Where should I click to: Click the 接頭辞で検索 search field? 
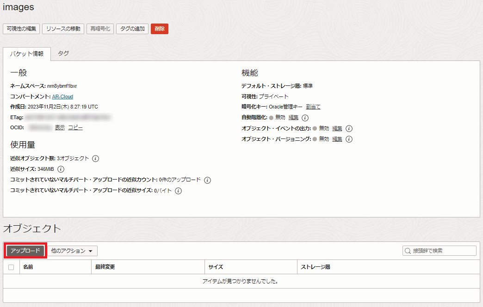(x=440, y=251)
